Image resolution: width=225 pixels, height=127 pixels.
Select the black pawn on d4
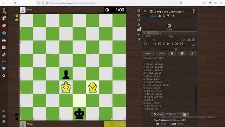tap(66, 74)
